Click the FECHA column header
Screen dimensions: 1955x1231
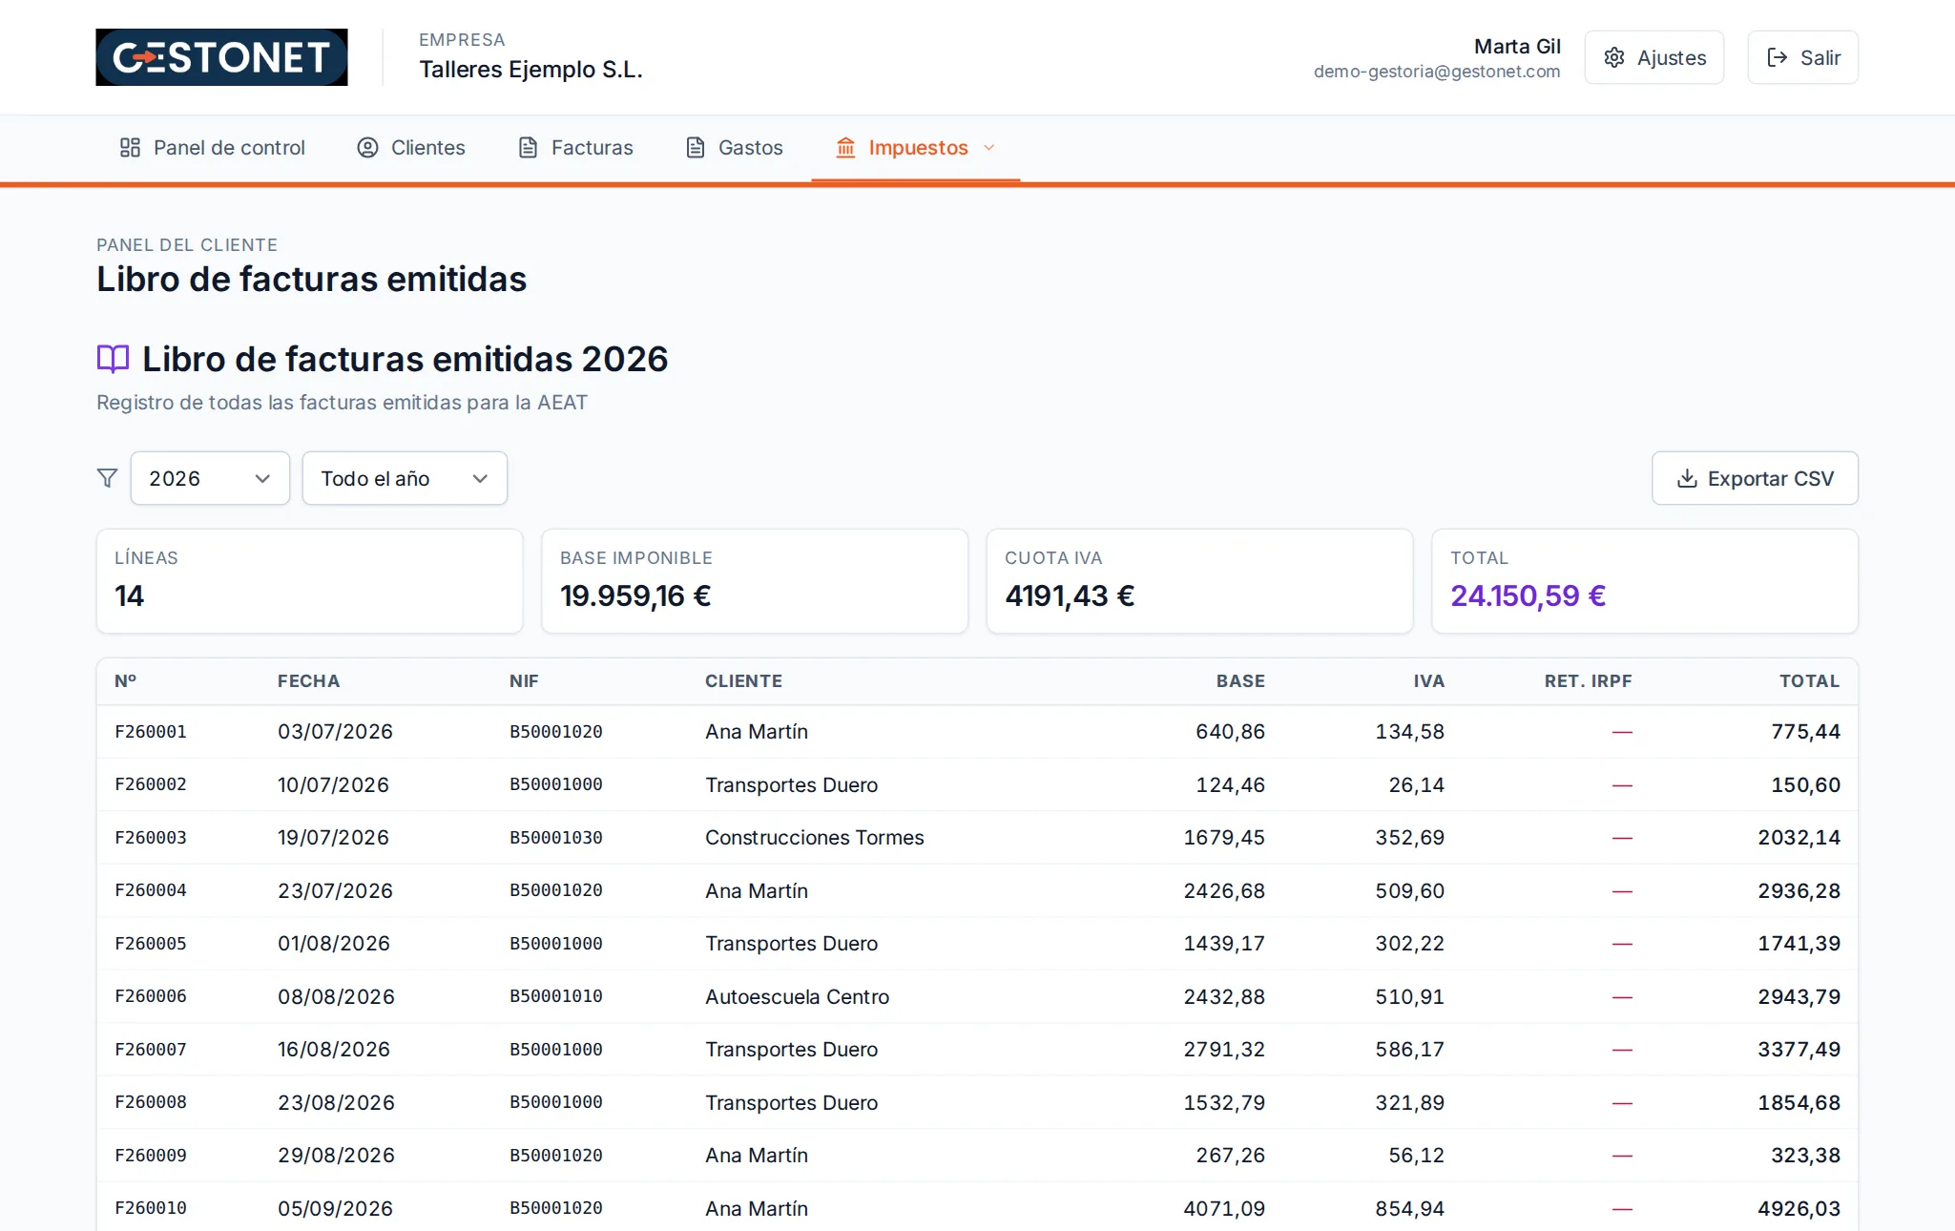click(308, 681)
